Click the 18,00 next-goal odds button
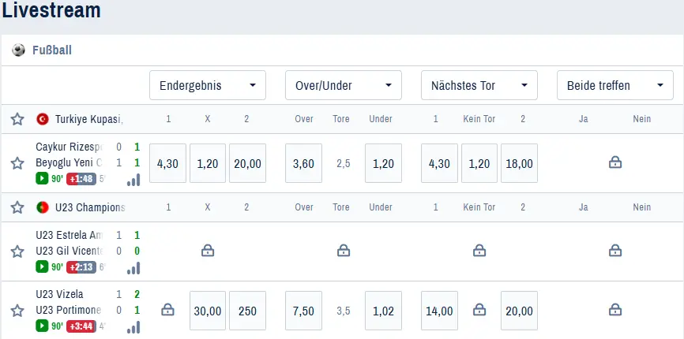This screenshot has width=684, height=339. point(519,163)
